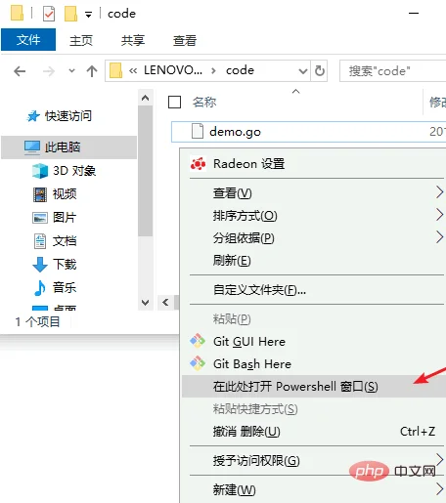Click the Git Bash Here icon

198,363
